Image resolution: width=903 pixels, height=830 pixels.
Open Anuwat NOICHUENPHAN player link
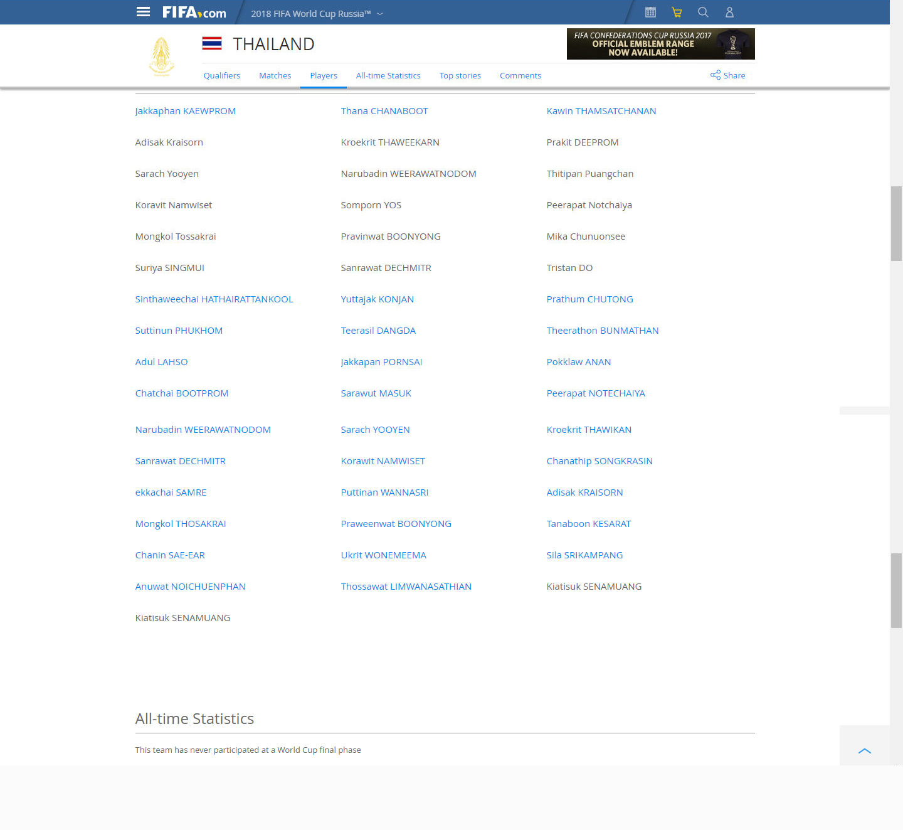tap(191, 587)
